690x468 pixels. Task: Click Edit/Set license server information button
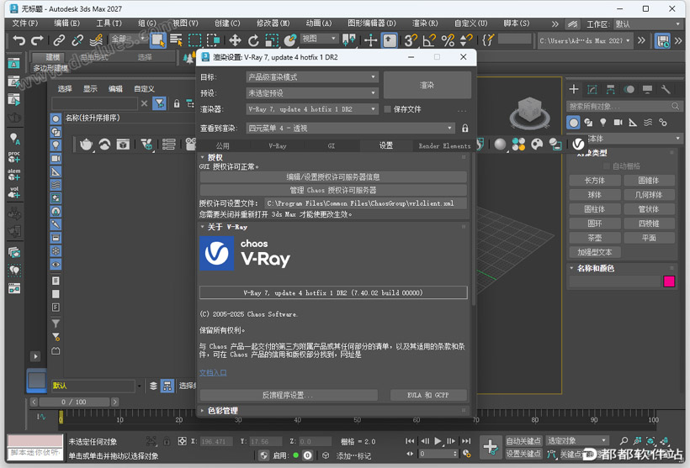[333, 177]
